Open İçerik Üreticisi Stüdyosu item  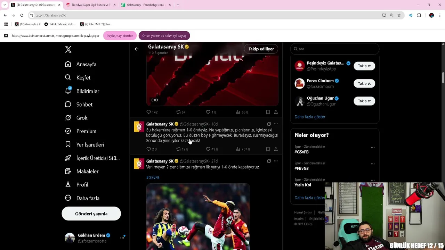(x=92, y=158)
